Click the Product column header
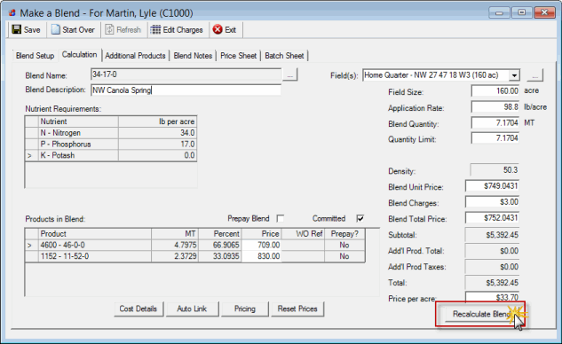 (95, 234)
